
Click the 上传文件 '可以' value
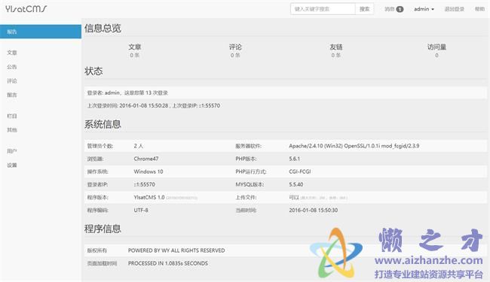[x=294, y=197]
